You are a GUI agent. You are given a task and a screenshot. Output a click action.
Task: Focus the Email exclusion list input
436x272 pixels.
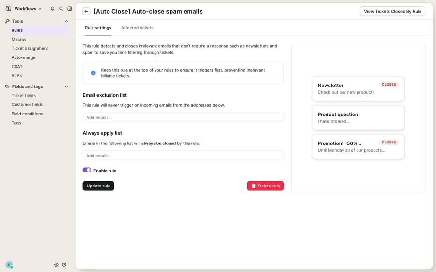tap(183, 117)
